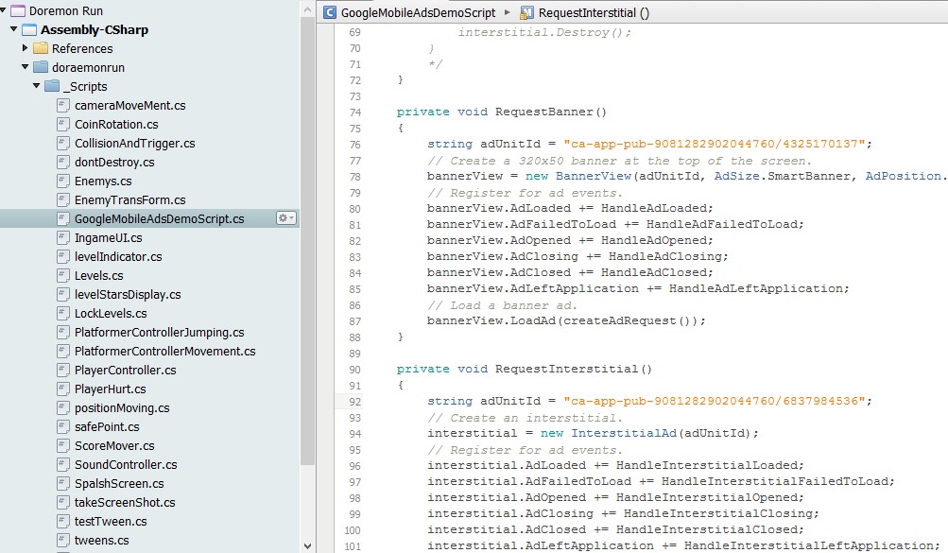Screen dimensions: 948x553
Task: Click line number 92 in the gutter
Action: click(x=354, y=401)
